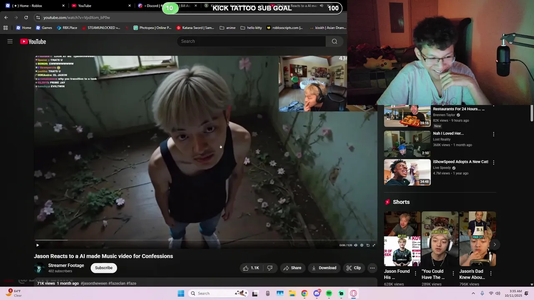Open 'Jason Found His...' short

pos(402,239)
